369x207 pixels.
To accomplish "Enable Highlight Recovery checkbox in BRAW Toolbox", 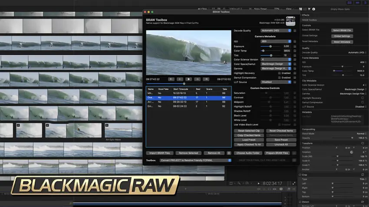I will pyautogui.click(x=279, y=73).
